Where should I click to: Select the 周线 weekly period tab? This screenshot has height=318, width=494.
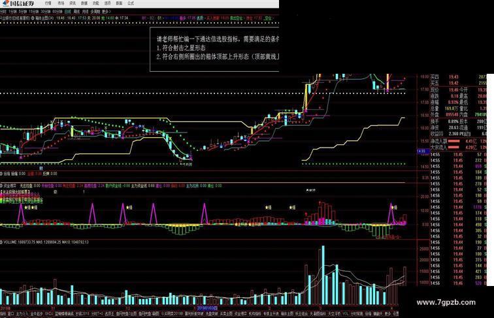pyautogui.click(x=76, y=11)
